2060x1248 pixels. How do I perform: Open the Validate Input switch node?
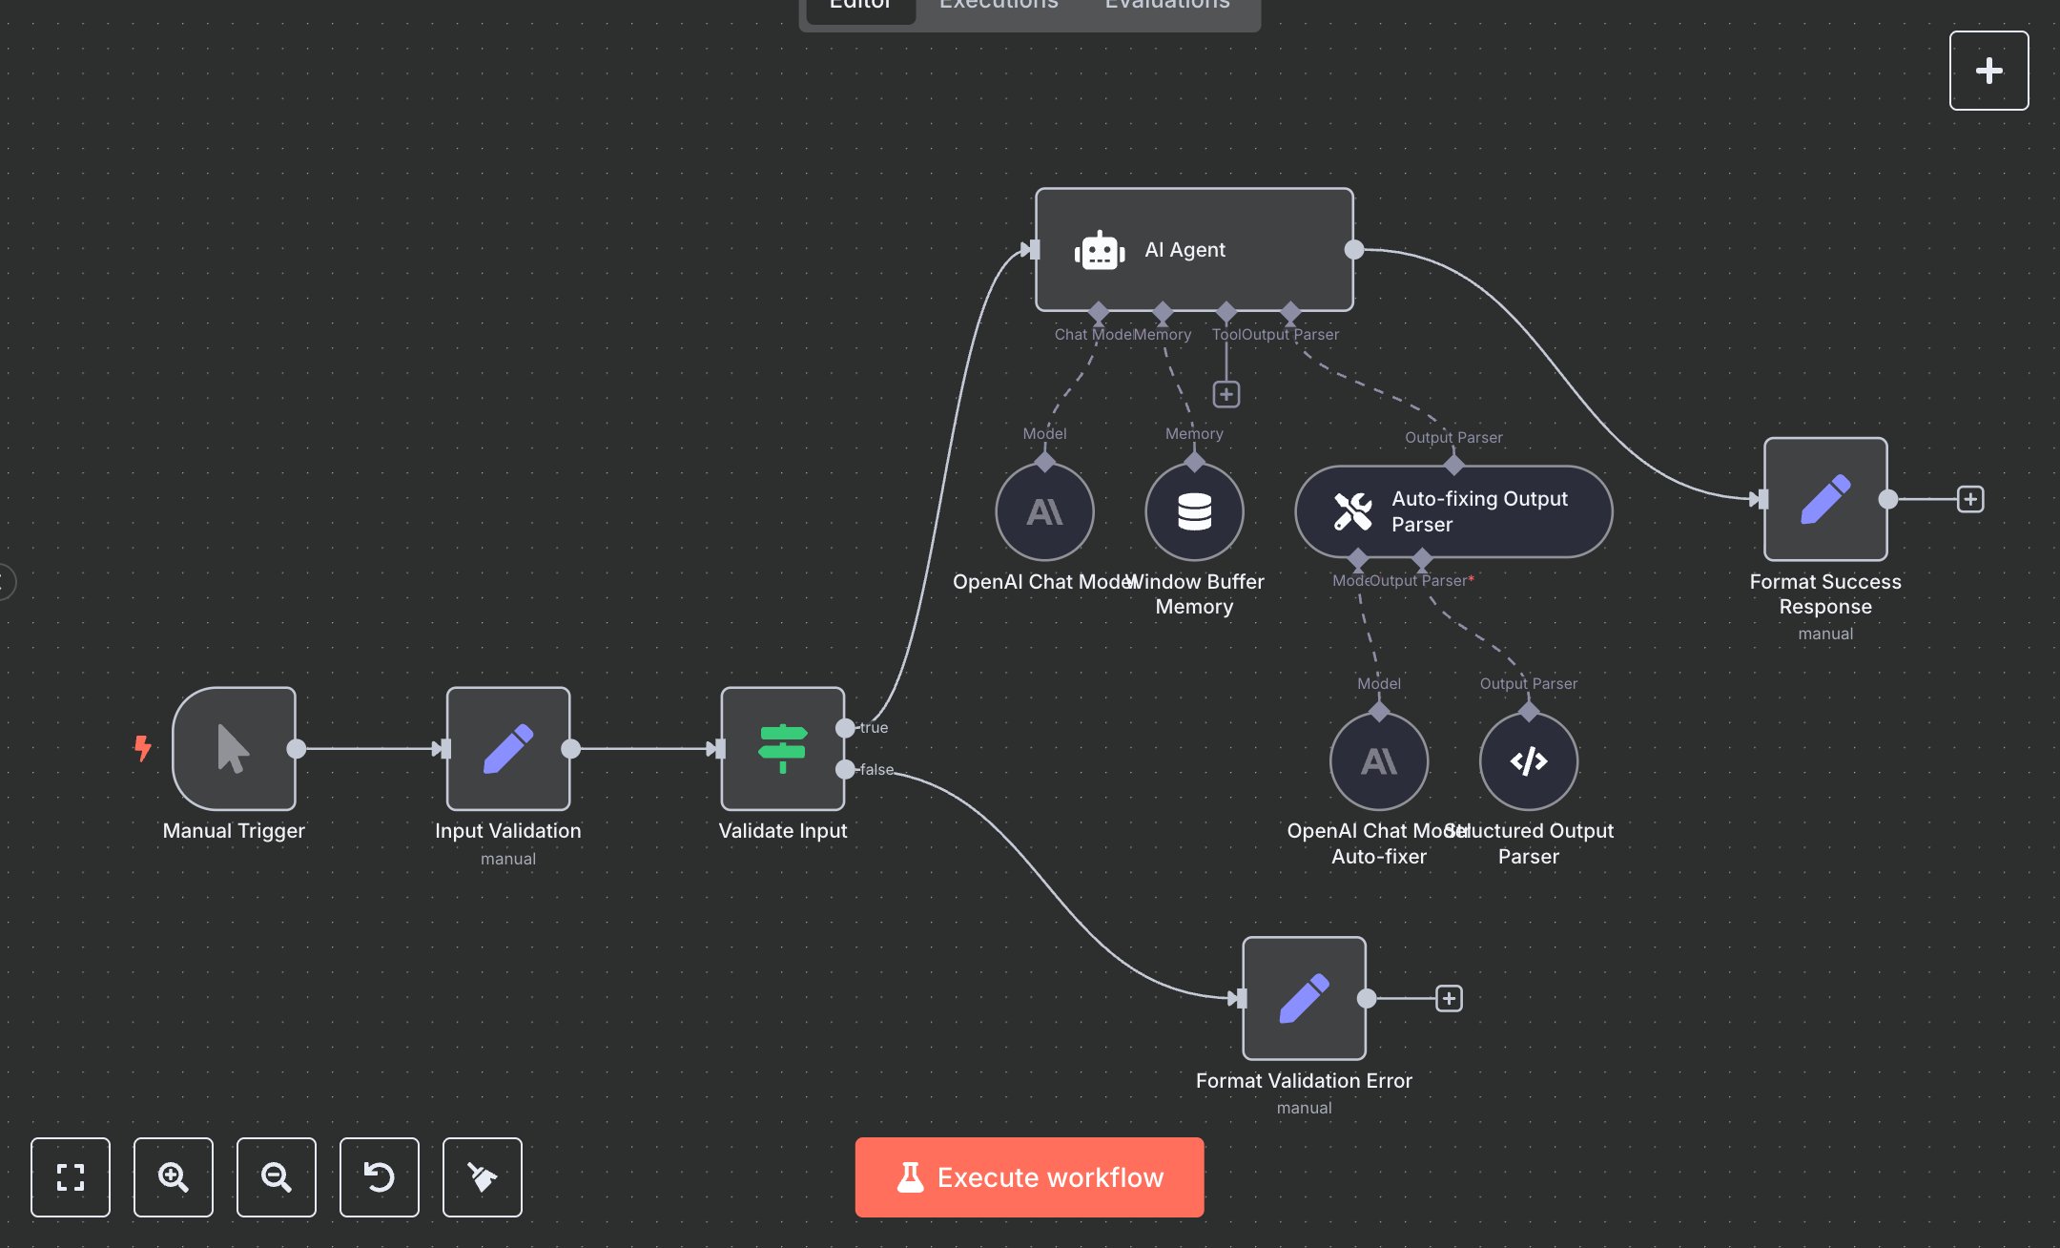782,750
